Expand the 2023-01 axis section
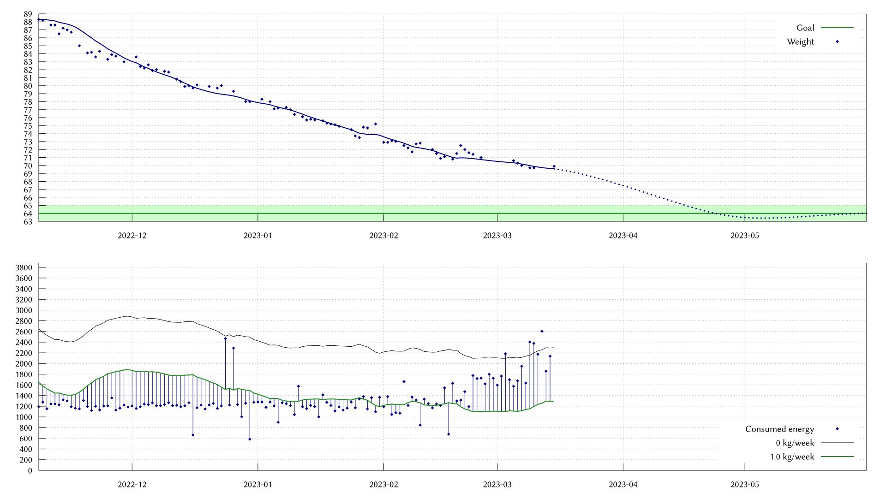Viewport: 886px width, 498px height. point(257,236)
